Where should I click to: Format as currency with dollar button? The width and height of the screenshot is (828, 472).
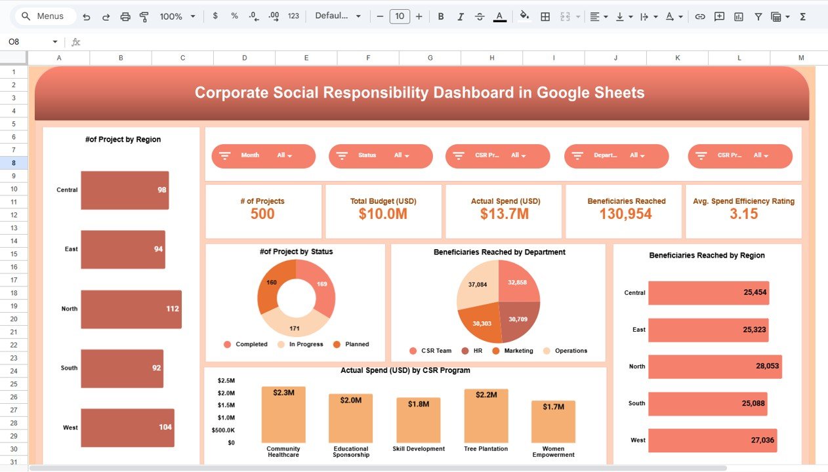[x=215, y=16]
